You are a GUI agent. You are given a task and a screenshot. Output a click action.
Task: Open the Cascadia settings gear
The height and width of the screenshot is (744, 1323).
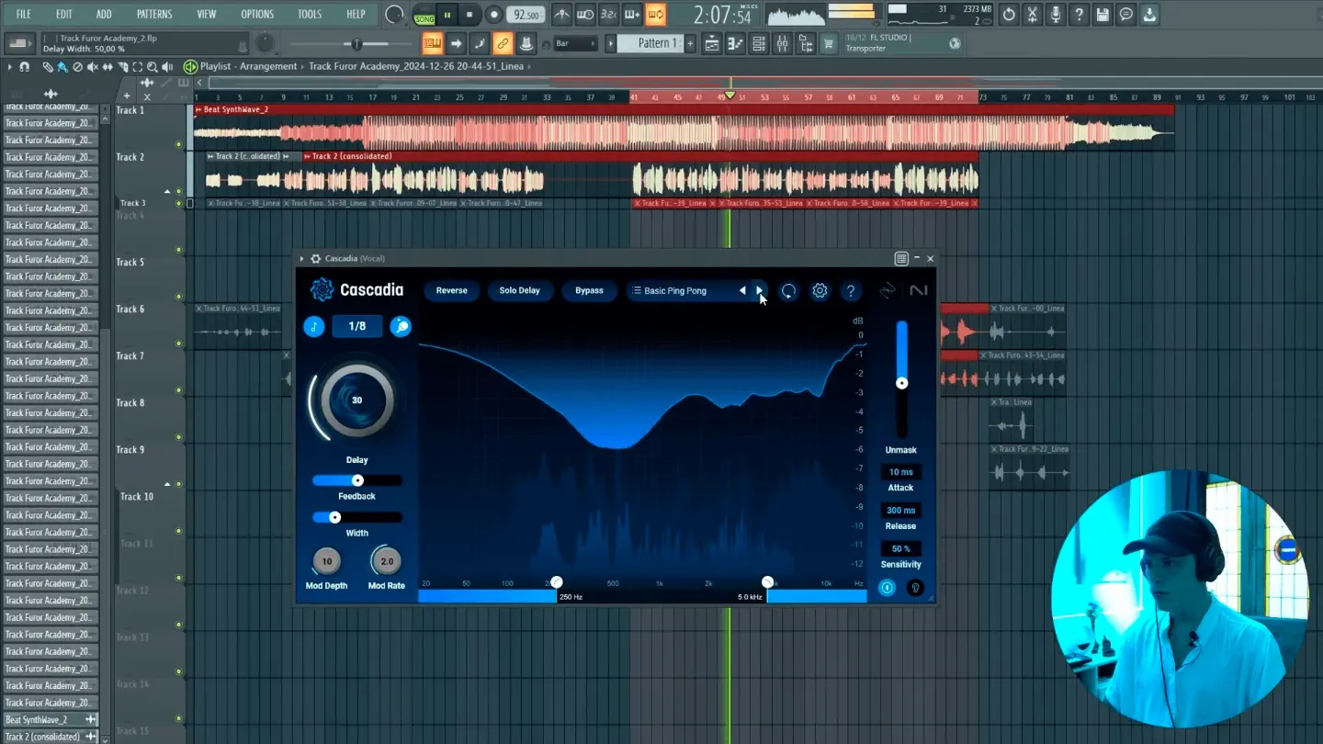point(820,290)
